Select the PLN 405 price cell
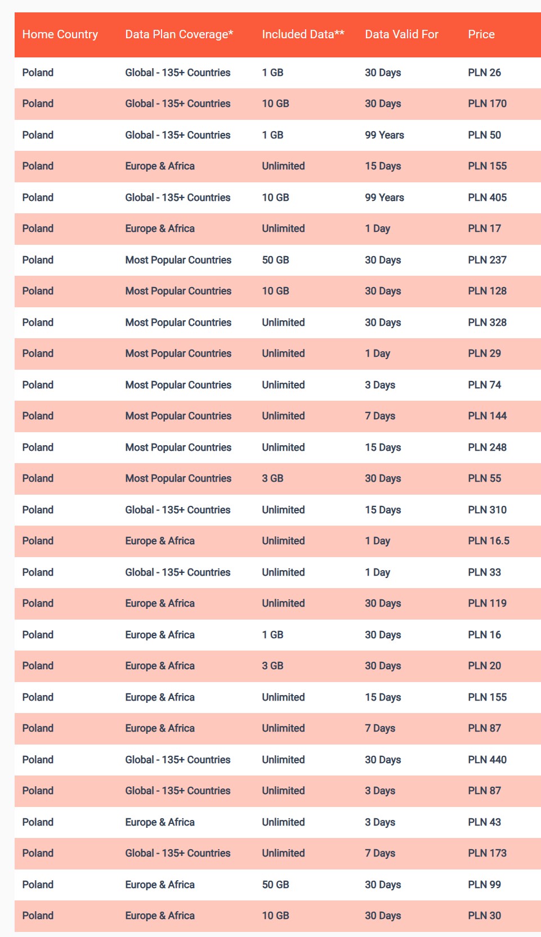This screenshot has height=937, width=541. pos(487,198)
